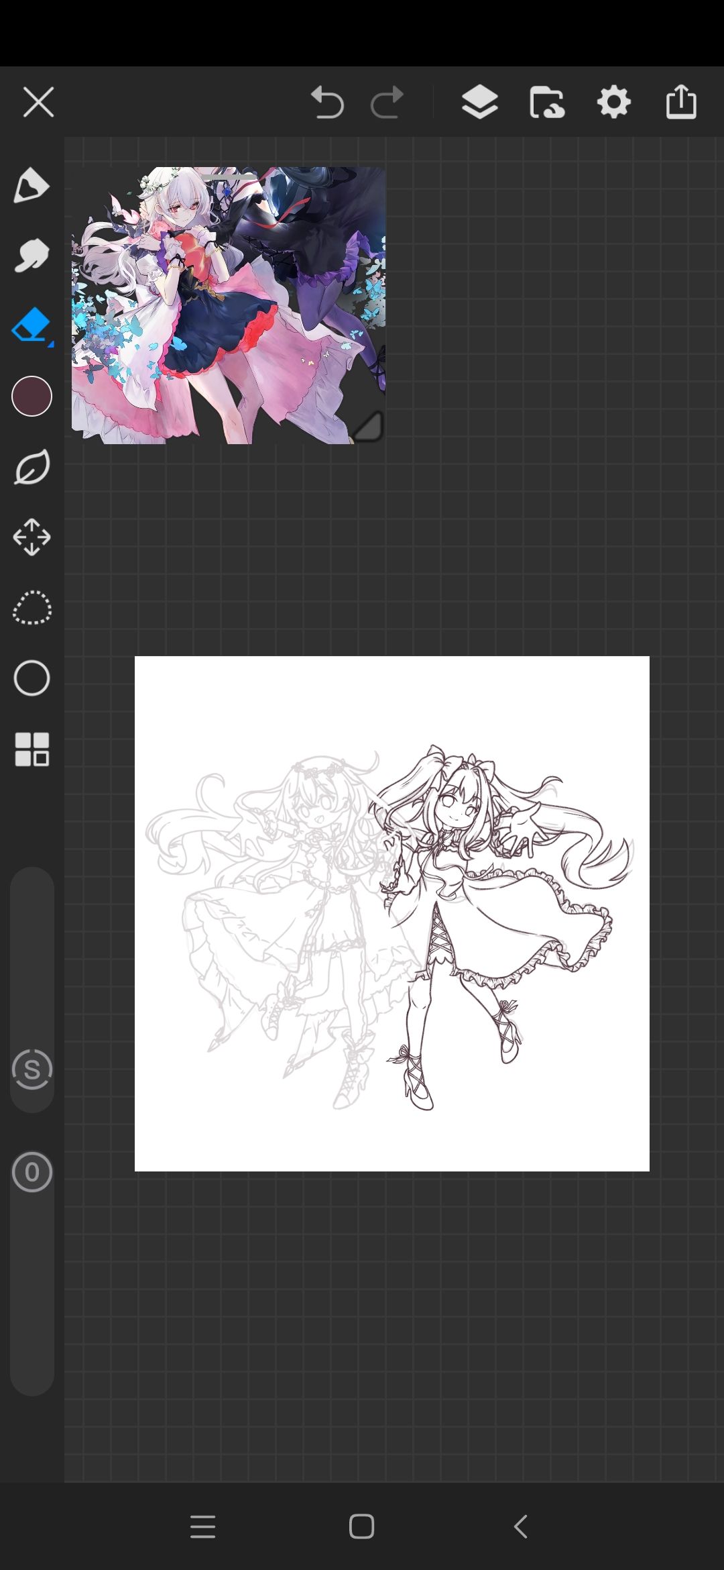Undo the last stroke
Image resolution: width=724 pixels, height=1570 pixels.
[x=328, y=103]
